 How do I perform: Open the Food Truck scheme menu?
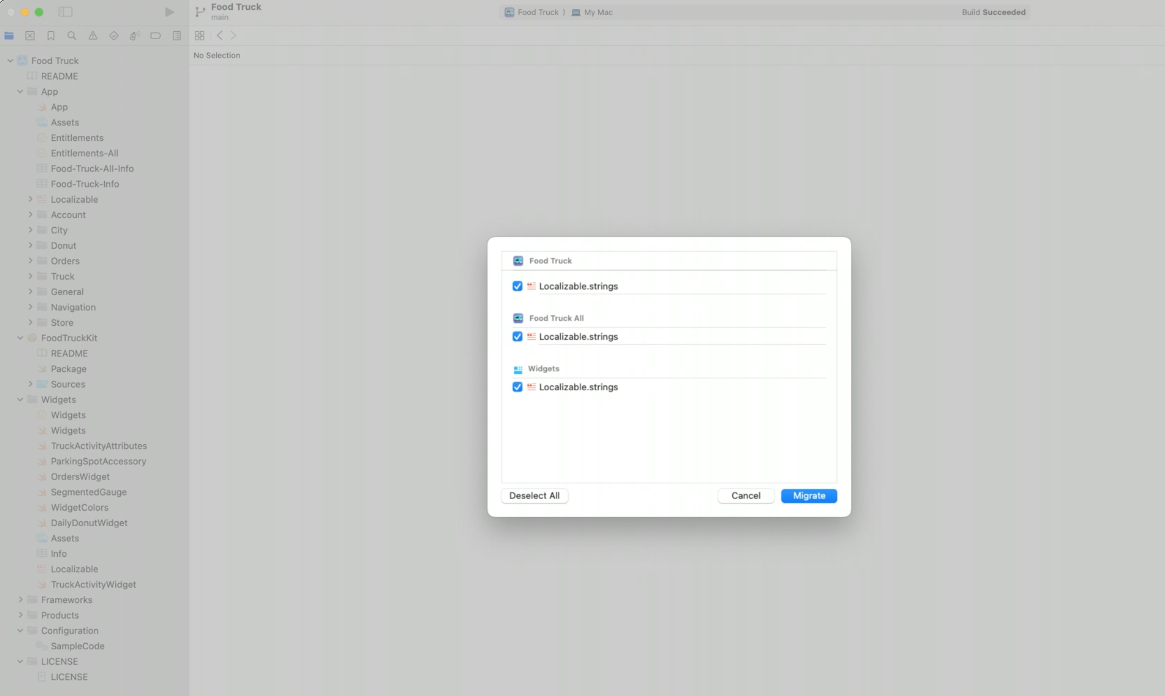coord(532,12)
